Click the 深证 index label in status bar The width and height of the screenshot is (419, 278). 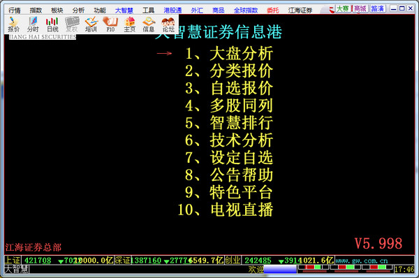pyautogui.click(x=123, y=260)
